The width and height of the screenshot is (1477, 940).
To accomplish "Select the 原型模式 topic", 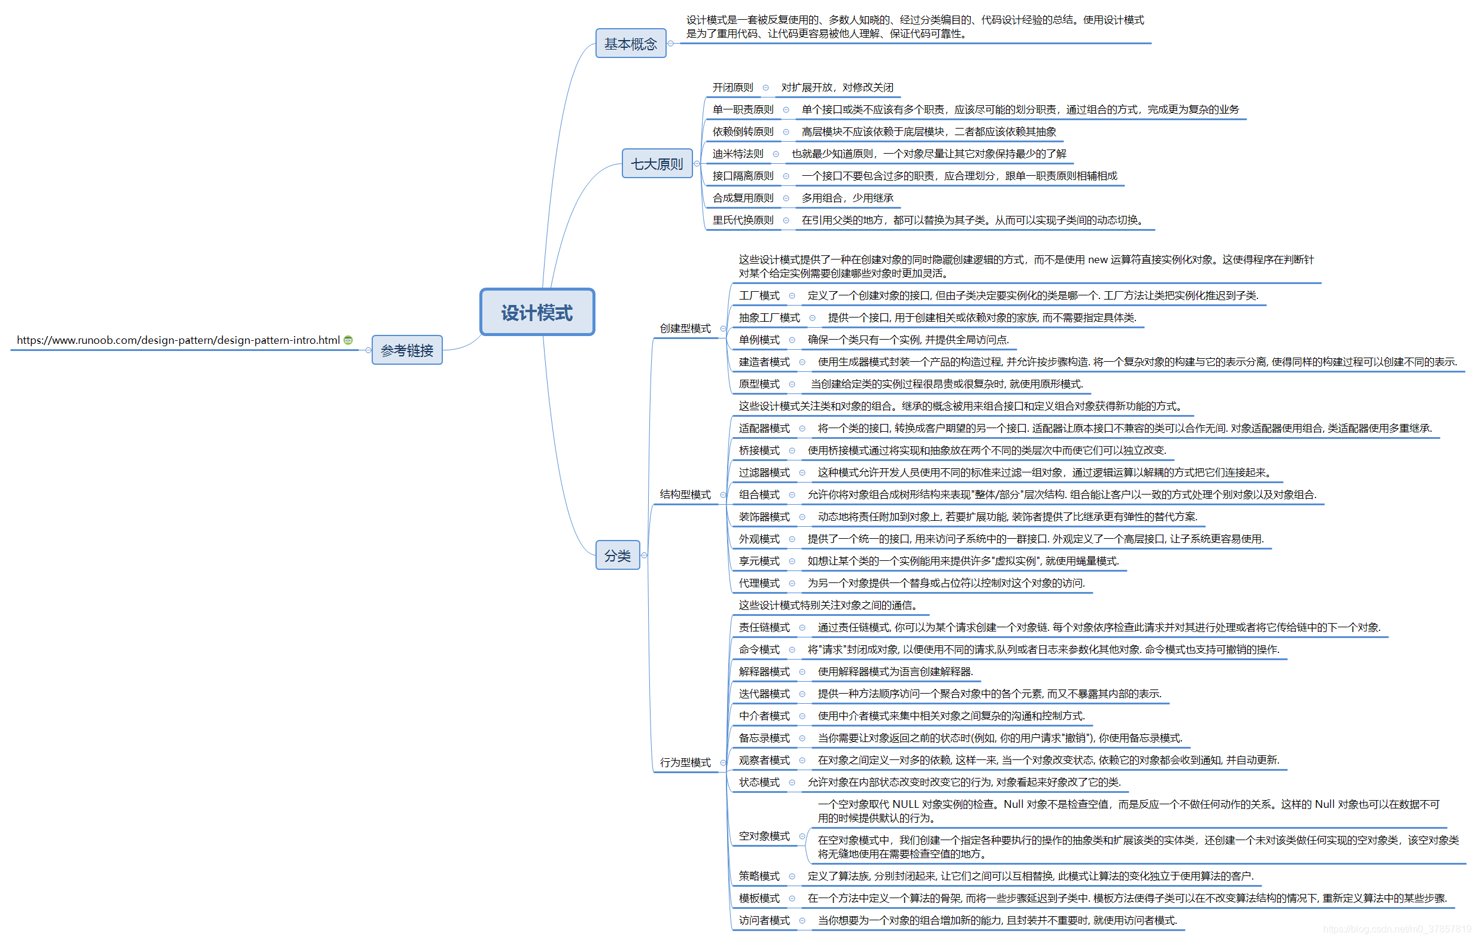I will (759, 384).
